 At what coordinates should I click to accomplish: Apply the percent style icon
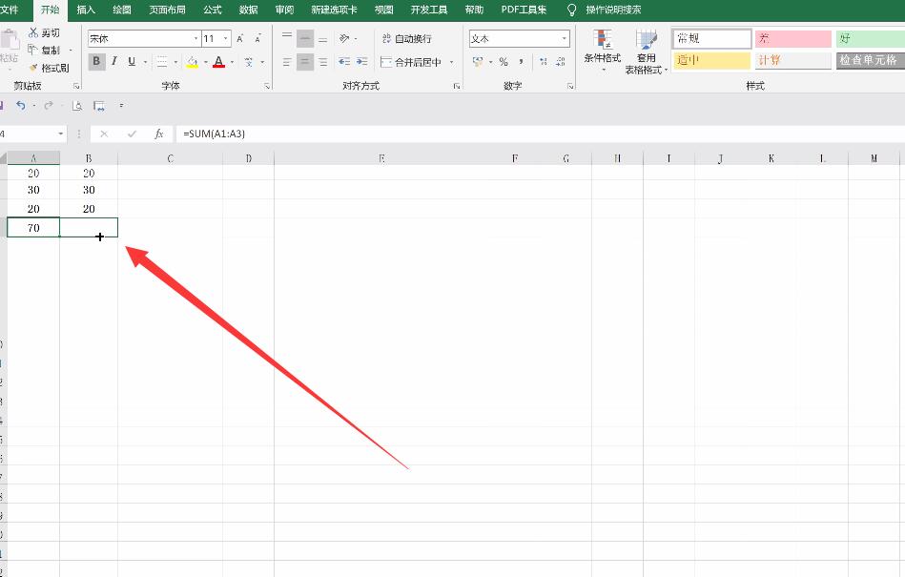pyautogui.click(x=504, y=62)
